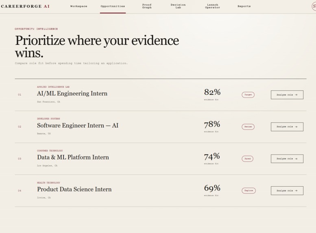Click the Consumer Technology company label
This screenshot has height=233, width=316.
coord(50,151)
